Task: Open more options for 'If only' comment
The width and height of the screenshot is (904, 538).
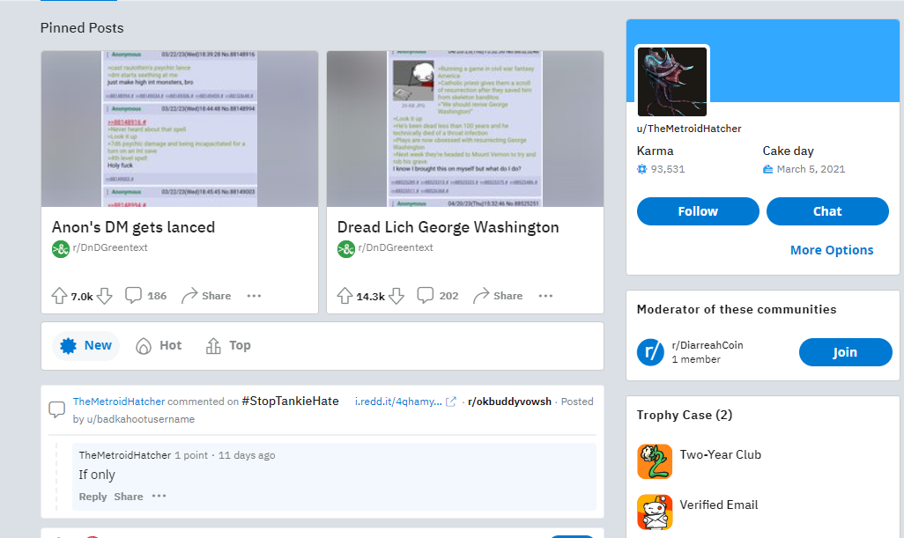Action: [159, 496]
